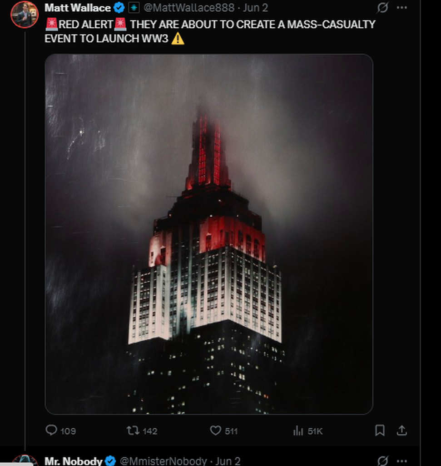Open Matt Wallace's profile picture
The image size is (441, 466).
[x=25, y=14]
